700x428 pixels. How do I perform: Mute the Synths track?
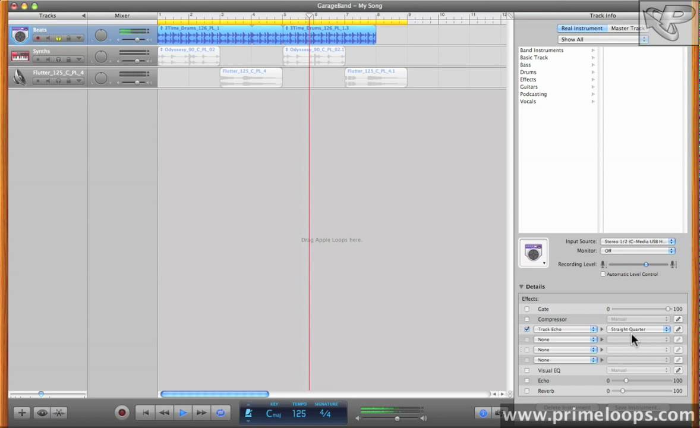coord(48,59)
